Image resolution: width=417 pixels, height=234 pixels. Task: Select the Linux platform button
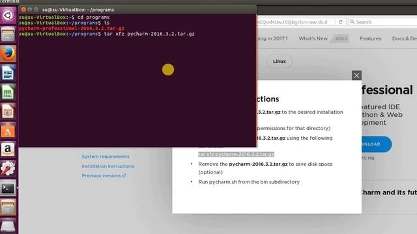pyautogui.click(x=280, y=61)
